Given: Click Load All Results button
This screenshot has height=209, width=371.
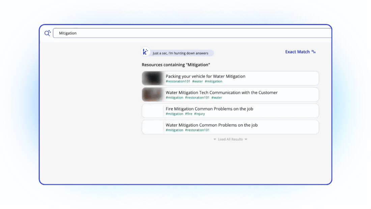Looking at the screenshot, I should point(230,139).
